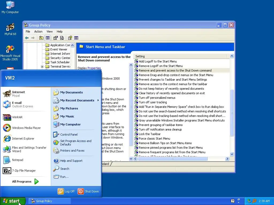Click settings list scroll down arrow

[232, 154]
